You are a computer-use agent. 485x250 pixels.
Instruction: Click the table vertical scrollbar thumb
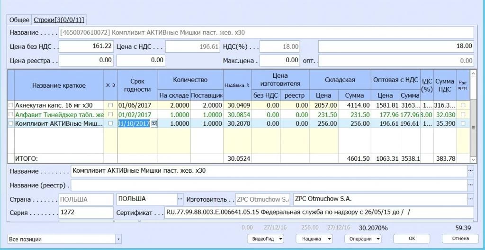473,127
